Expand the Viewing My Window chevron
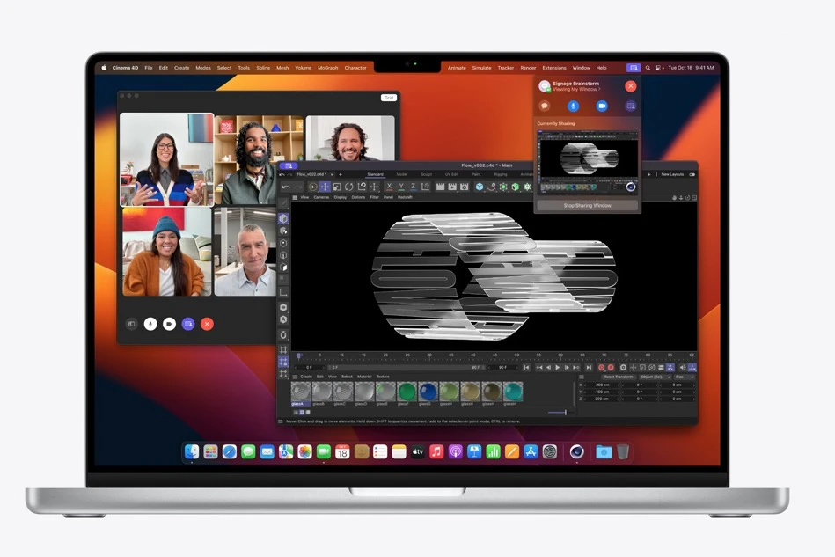 (599, 90)
